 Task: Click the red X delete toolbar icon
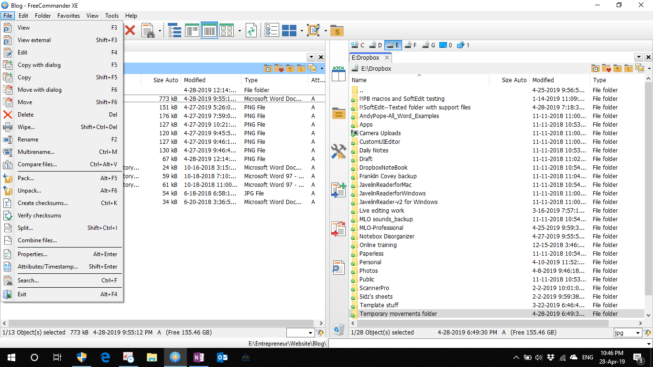[130, 31]
